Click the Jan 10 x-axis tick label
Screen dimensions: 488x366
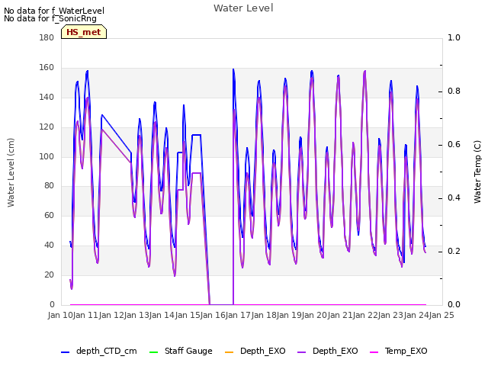point(60,315)
